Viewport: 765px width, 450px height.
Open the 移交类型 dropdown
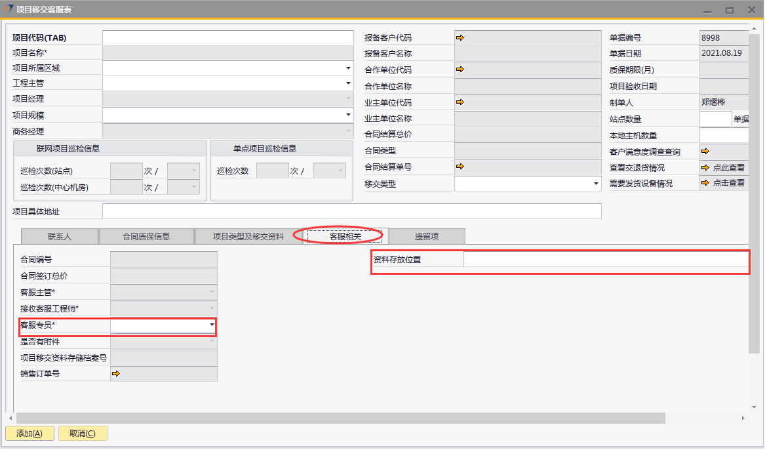pos(596,184)
